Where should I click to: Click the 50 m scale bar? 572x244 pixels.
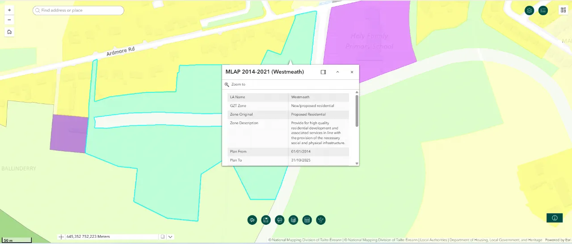16,240
